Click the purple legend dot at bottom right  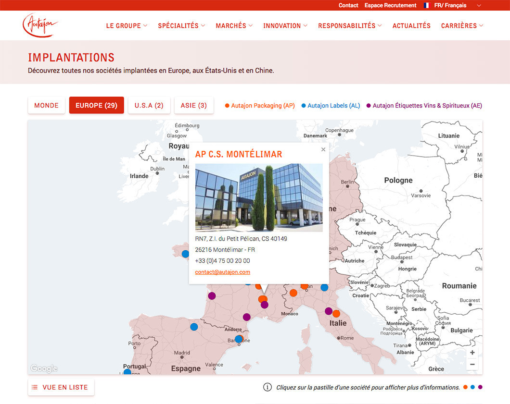click(480, 387)
